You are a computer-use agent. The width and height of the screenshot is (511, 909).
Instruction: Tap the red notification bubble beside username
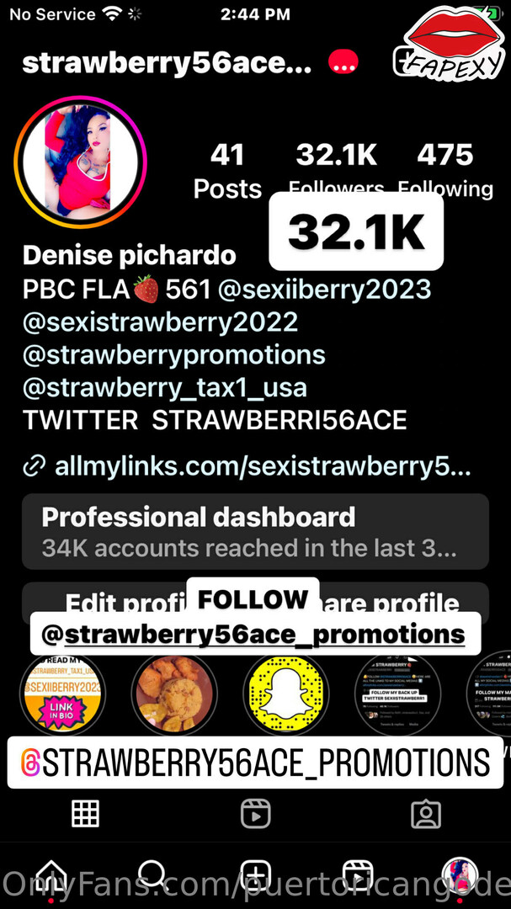click(343, 63)
